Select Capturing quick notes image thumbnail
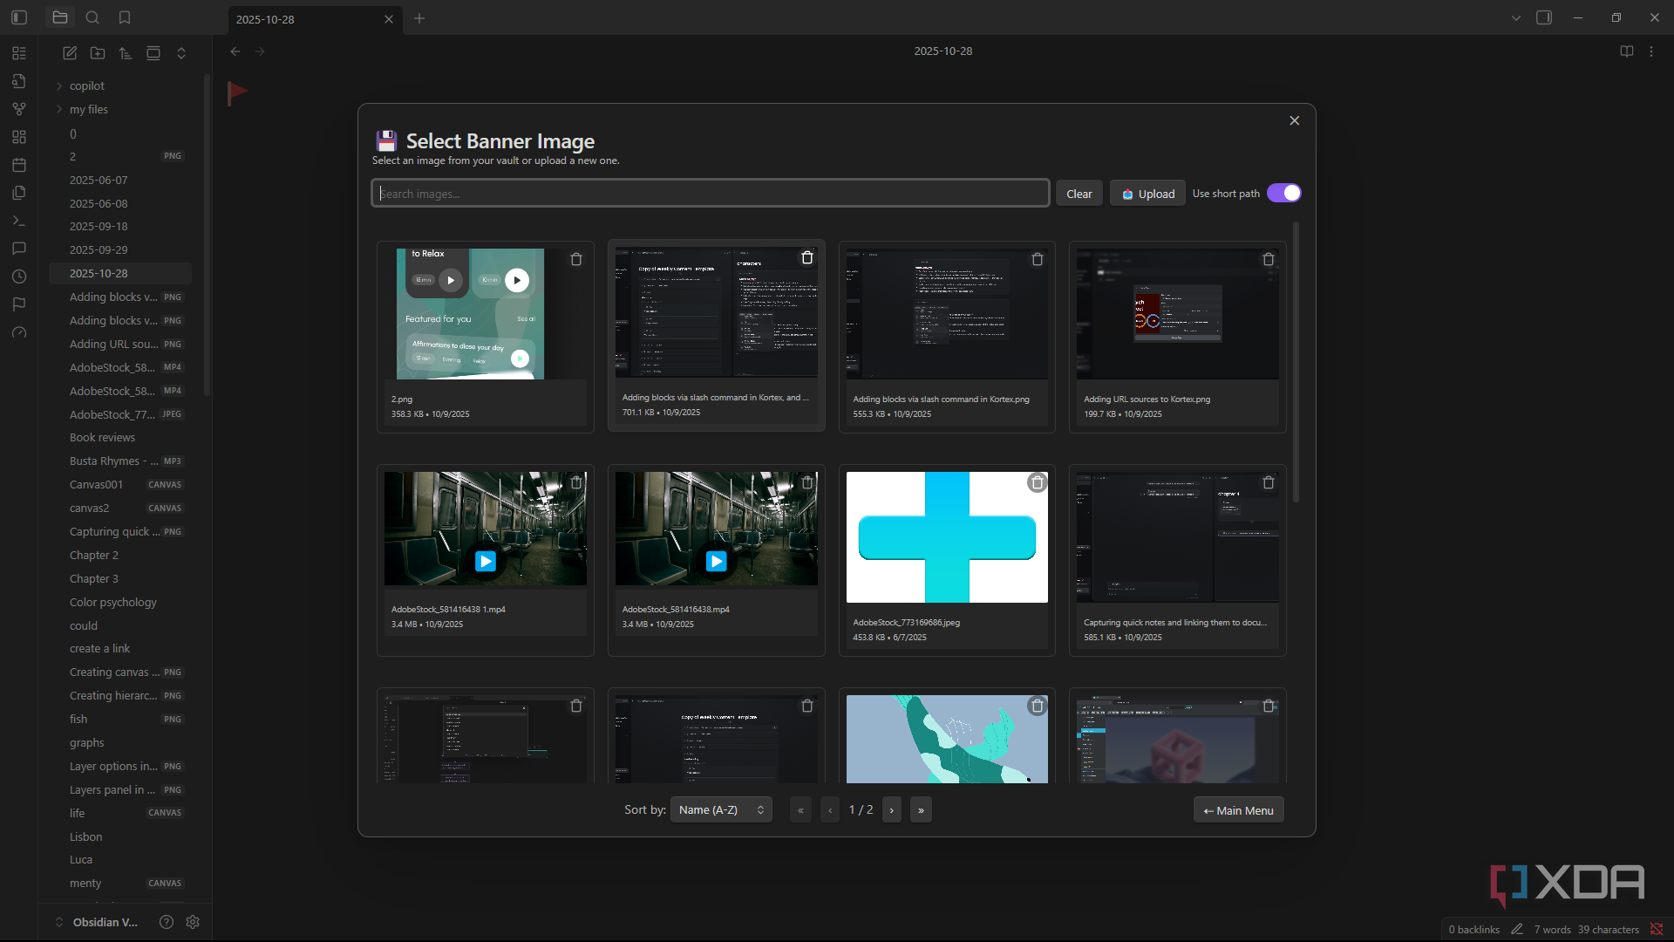The height and width of the screenshot is (942, 1674). click(1178, 537)
